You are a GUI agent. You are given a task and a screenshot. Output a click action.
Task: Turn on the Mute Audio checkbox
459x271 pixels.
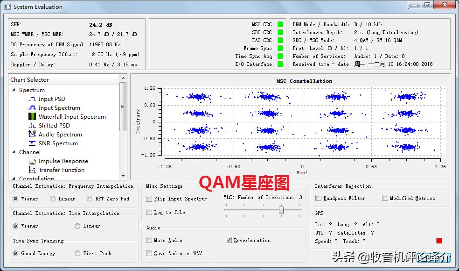[149, 240]
